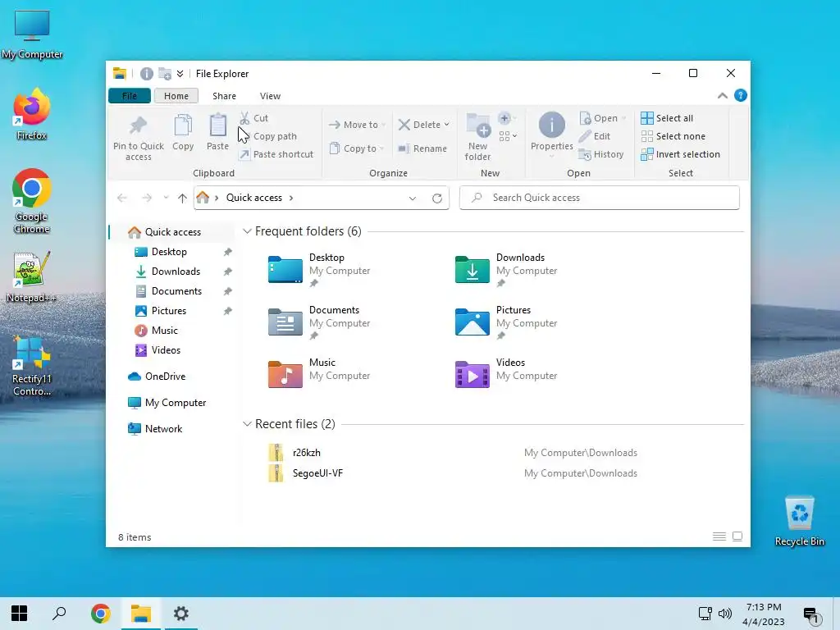Expand the address bar history dropdown
Image resolution: width=840 pixels, height=630 pixels.
tap(413, 199)
